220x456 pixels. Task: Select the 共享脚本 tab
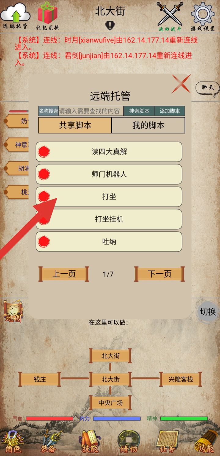(x=75, y=125)
